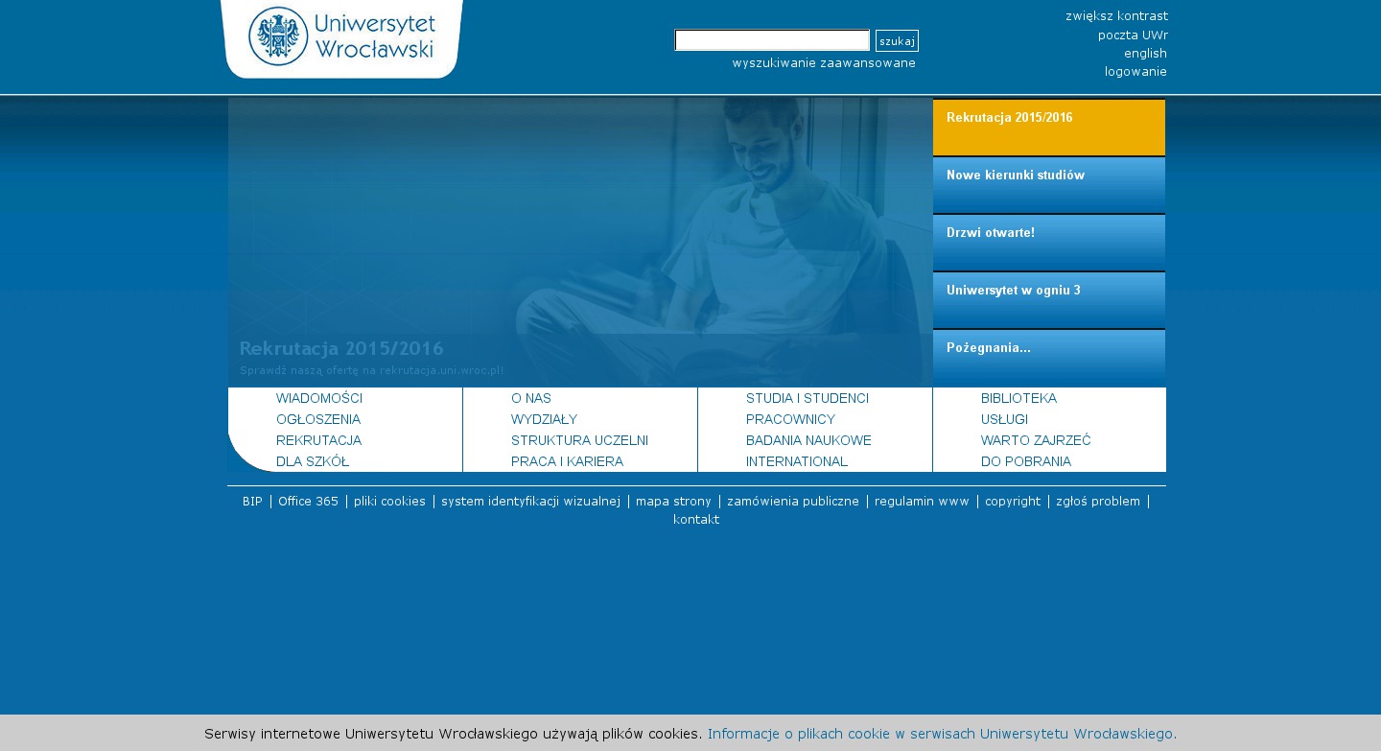Open the BIP footer link

click(252, 502)
